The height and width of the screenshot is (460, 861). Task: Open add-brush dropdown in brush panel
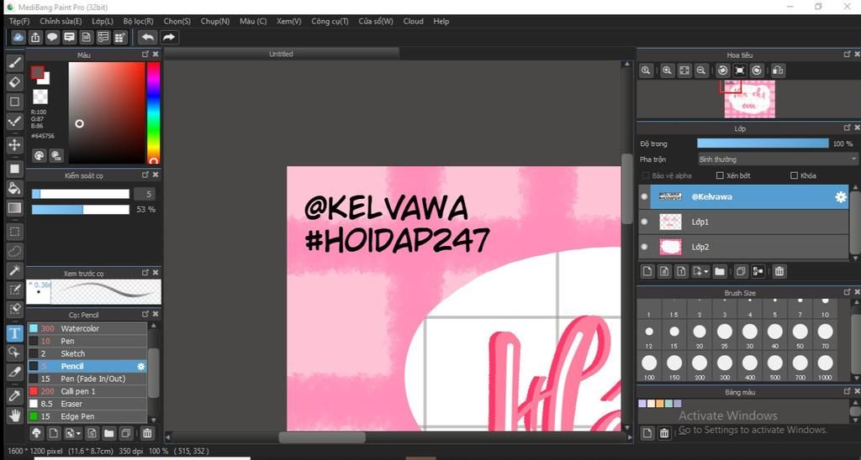pyautogui.click(x=72, y=433)
